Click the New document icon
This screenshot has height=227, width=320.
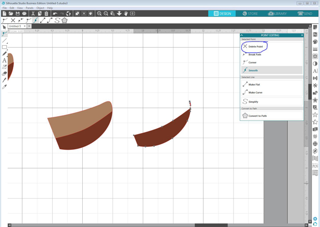(4, 14)
